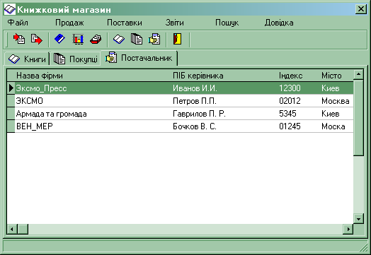Click the blue book toolbar icon
This screenshot has height=255, width=371.
point(59,39)
